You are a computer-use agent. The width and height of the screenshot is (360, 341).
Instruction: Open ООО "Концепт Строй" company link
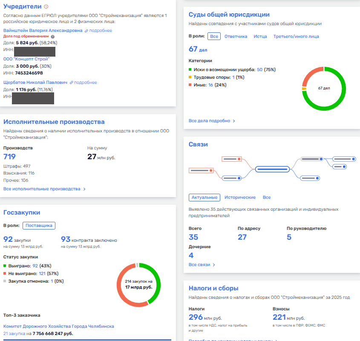[26, 59]
